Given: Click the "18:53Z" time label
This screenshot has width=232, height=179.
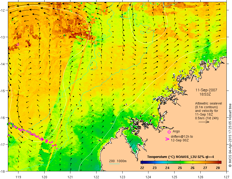Looking at the screenshot, I should [205, 94].
